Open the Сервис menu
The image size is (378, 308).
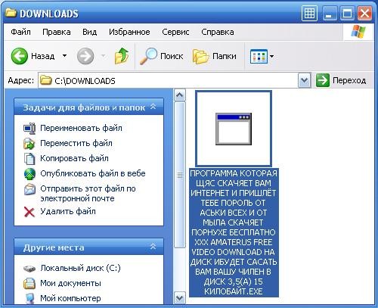pyautogui.click(x=175, y=32)
